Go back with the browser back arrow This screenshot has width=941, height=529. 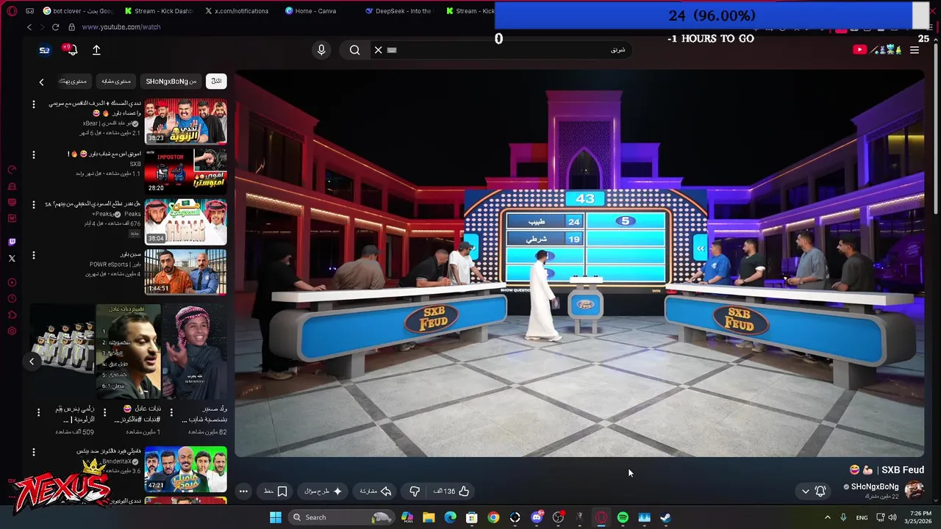pos(29,27)
